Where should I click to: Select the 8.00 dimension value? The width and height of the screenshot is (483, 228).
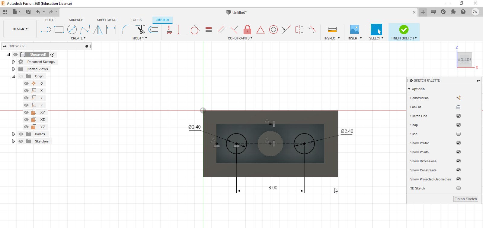pyautogui.click(x=273, y=188)
